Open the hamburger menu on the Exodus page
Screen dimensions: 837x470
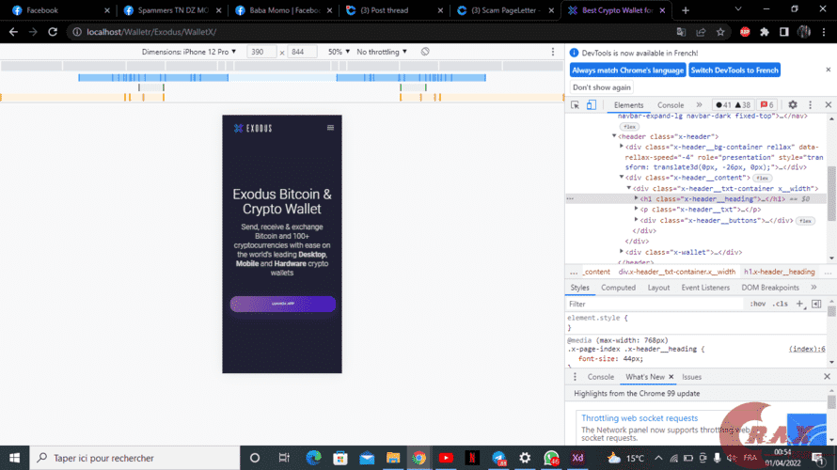pyautogui.click(x=330, y=128)
